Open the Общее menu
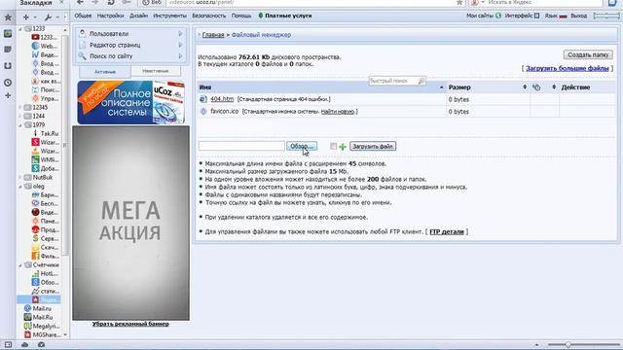 (83, 16)
